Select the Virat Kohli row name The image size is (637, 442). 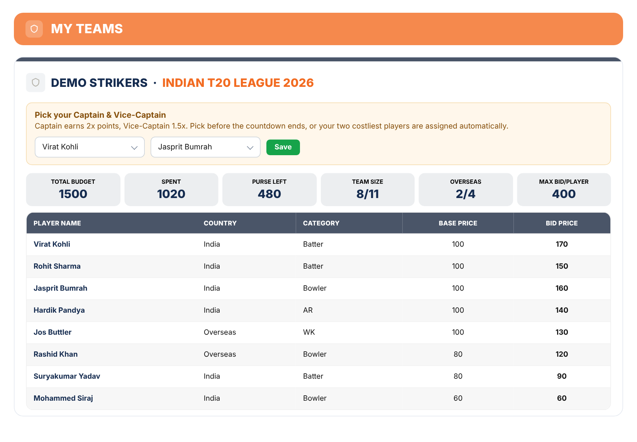tap(52, 244)
